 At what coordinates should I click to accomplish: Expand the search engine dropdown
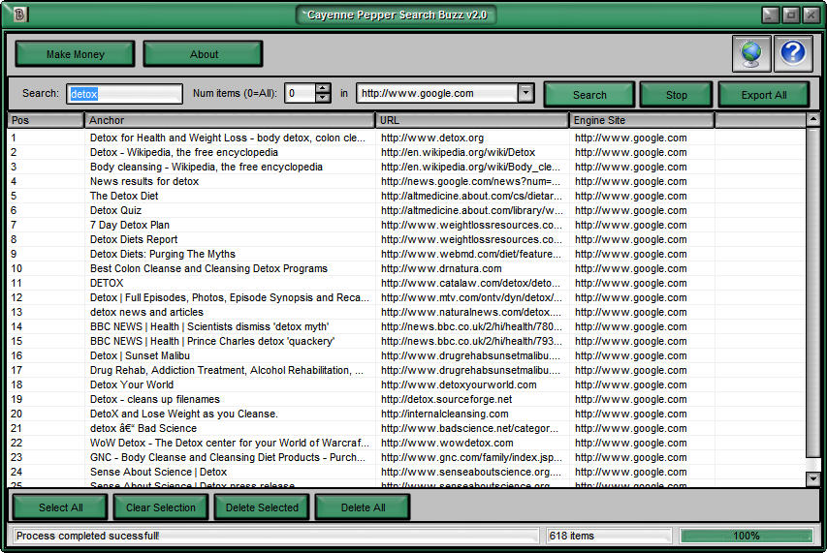click(x=525, y=93)
